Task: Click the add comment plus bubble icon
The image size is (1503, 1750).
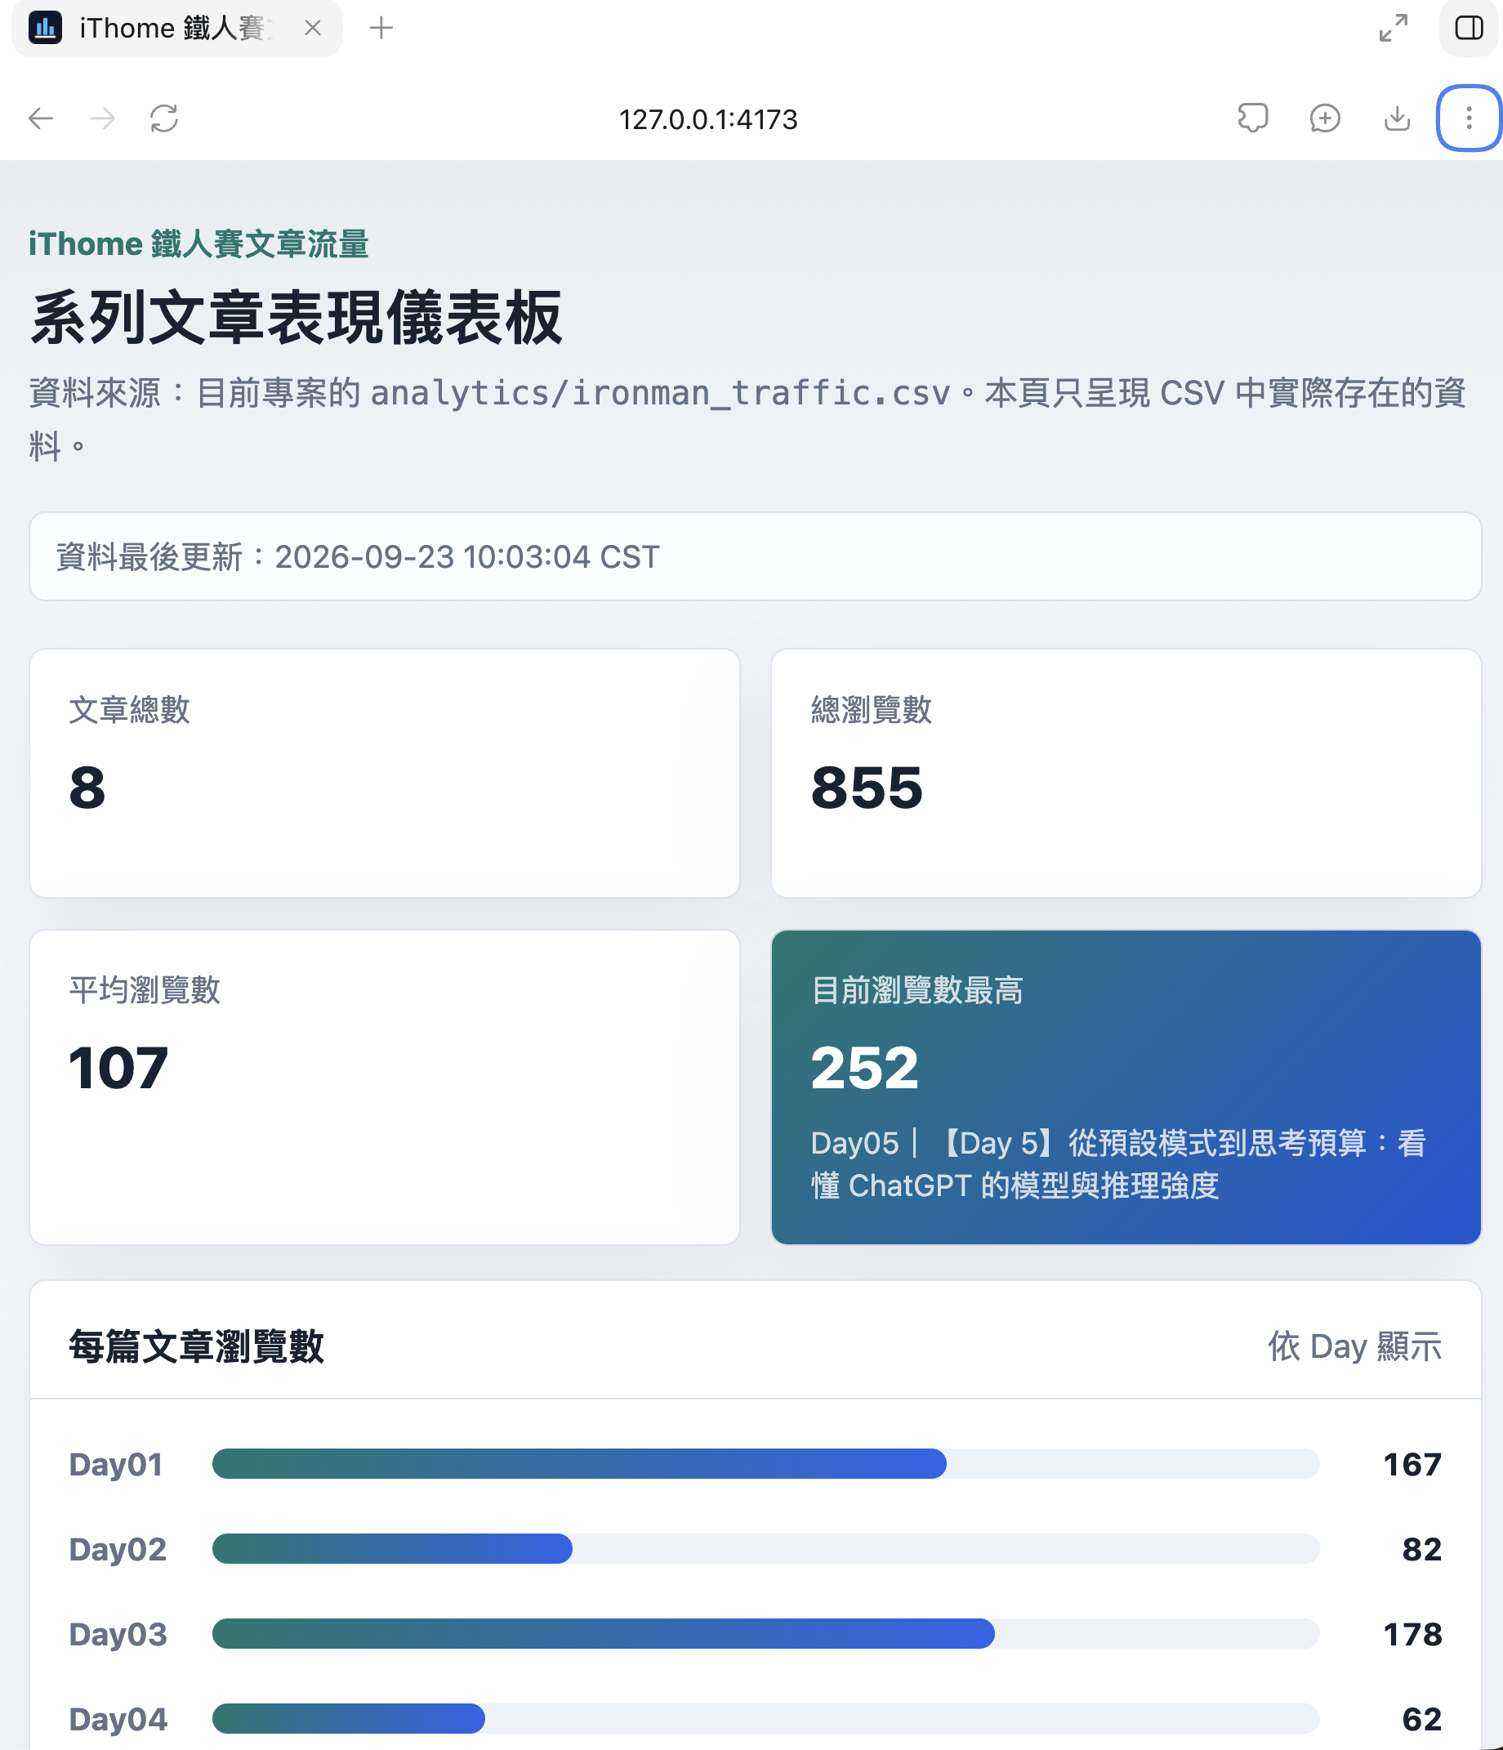Action: [x=1325, y=118]
